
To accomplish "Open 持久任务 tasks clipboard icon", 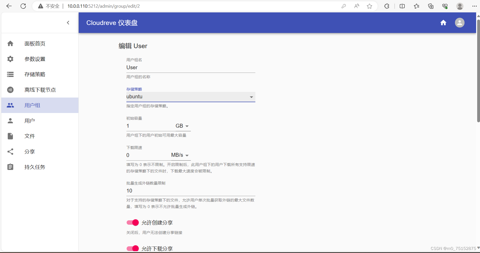I will pos(10,167).
